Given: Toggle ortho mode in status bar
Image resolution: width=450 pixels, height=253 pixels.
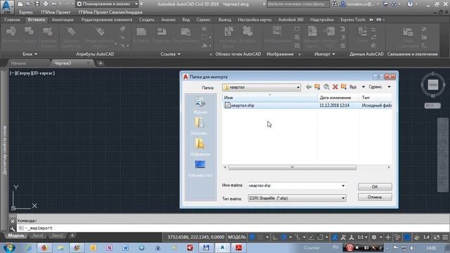Looking at the screenshot, I should [275, 238].
